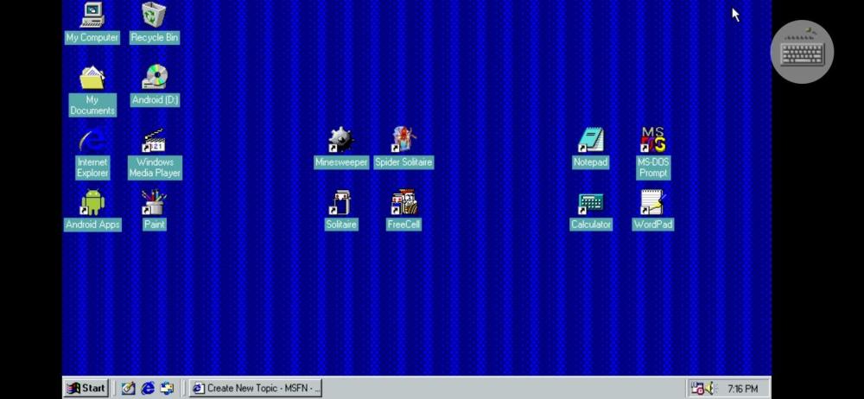Switch to Create New Topic - MSFN taskbar button
Viewport: 864px width, 399px height.
[256, 388]
